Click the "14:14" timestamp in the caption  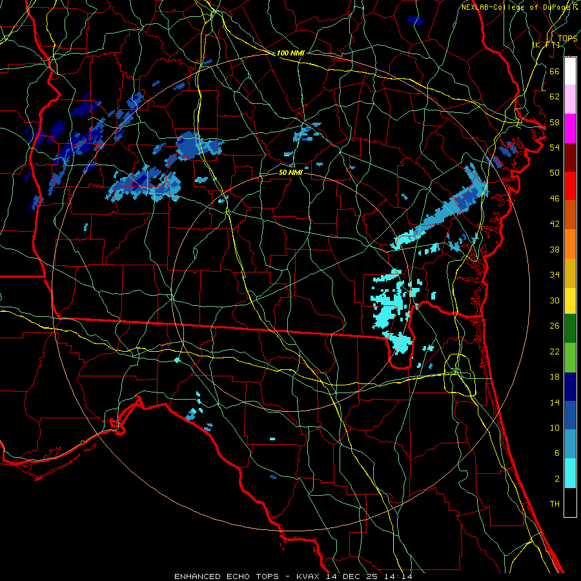(x=398, y=576)
